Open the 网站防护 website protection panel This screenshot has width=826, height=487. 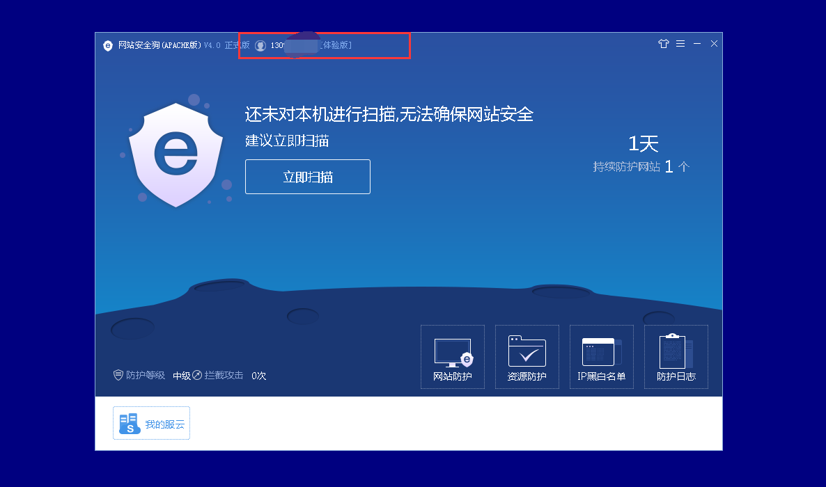(x=453, y=357)
